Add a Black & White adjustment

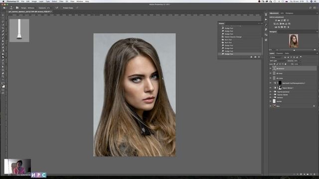click(x=280, y=24)
